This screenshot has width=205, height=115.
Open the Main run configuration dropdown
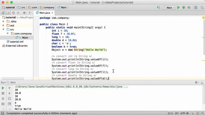click(x=169, y=8)
